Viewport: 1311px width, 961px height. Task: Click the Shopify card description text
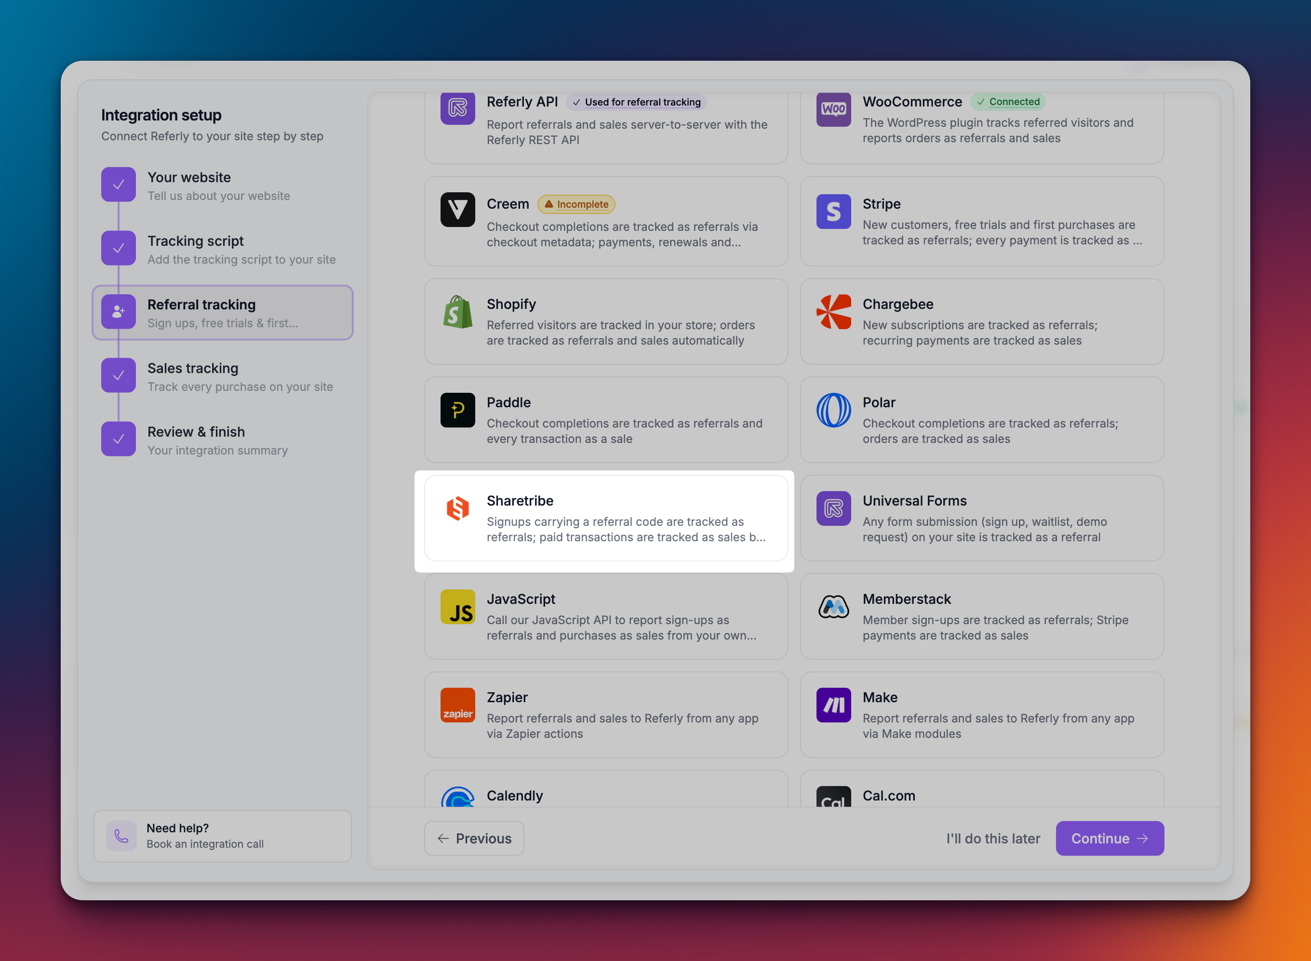(x=620, y=333)
